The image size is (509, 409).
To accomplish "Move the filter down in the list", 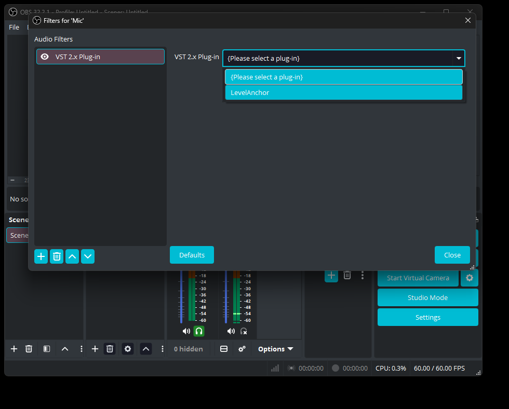I will (88, 256).
